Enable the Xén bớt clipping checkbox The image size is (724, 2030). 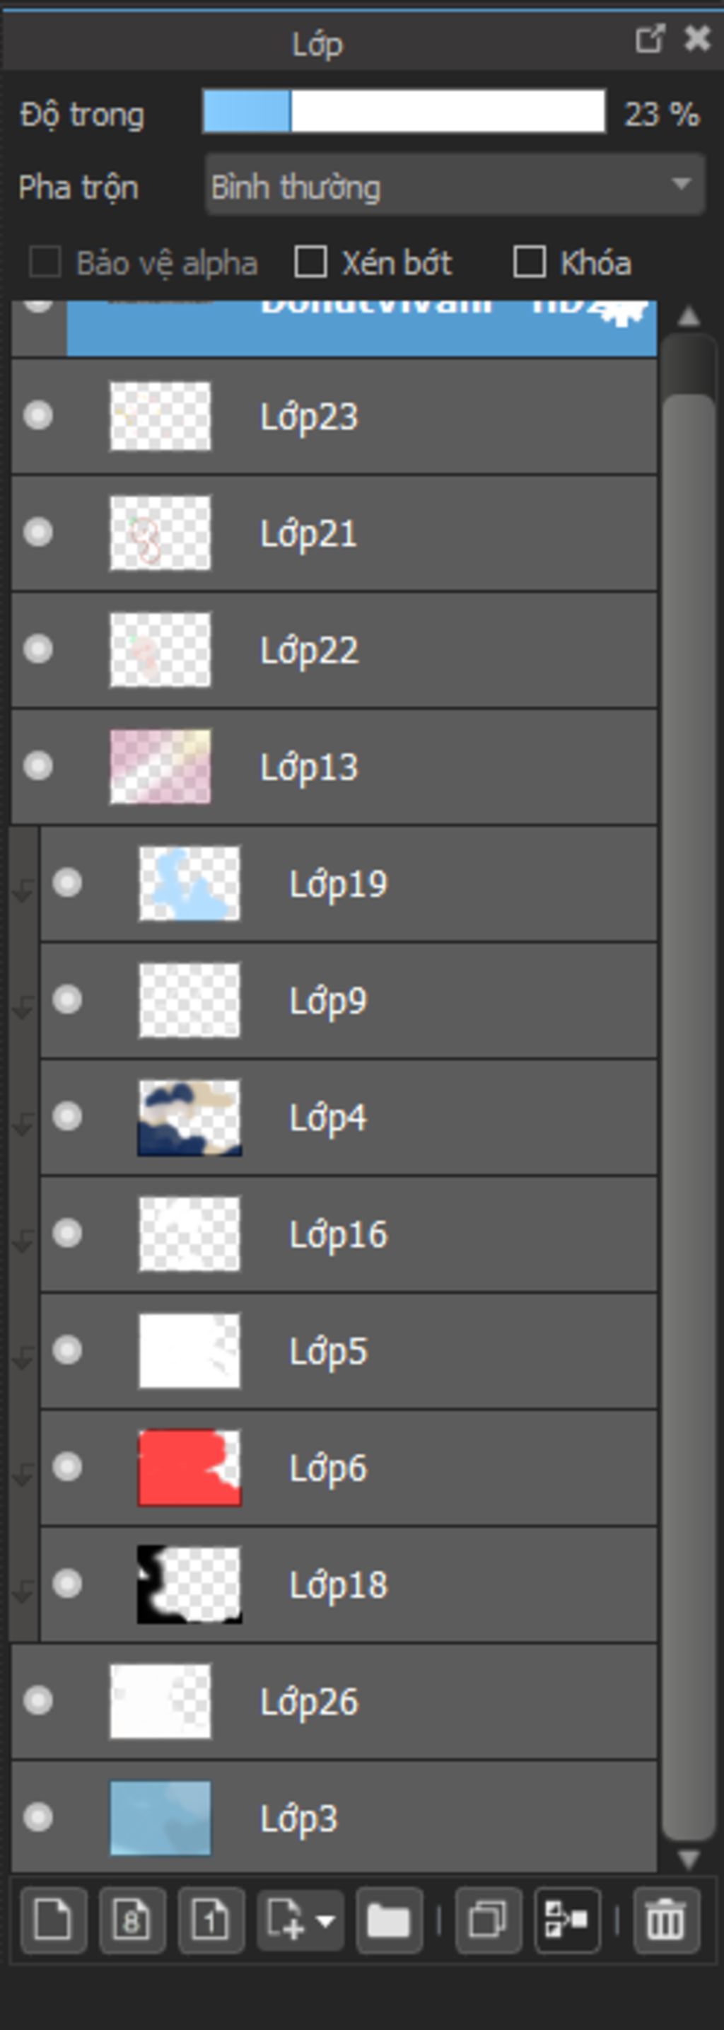[310, 262]
